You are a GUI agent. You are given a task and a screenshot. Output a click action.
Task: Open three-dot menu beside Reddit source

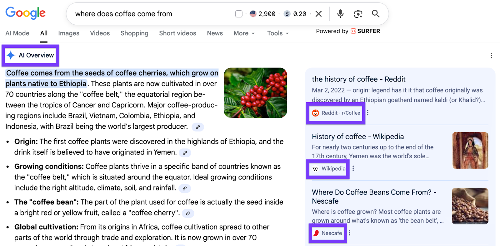(368, 113)
